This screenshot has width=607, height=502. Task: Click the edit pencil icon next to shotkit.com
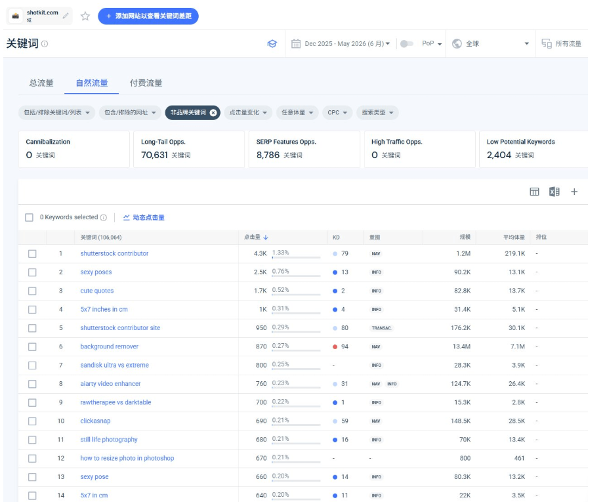pos(66,16)
